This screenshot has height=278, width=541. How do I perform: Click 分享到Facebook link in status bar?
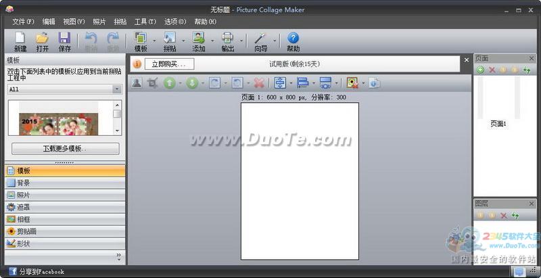tap(42, 272)
